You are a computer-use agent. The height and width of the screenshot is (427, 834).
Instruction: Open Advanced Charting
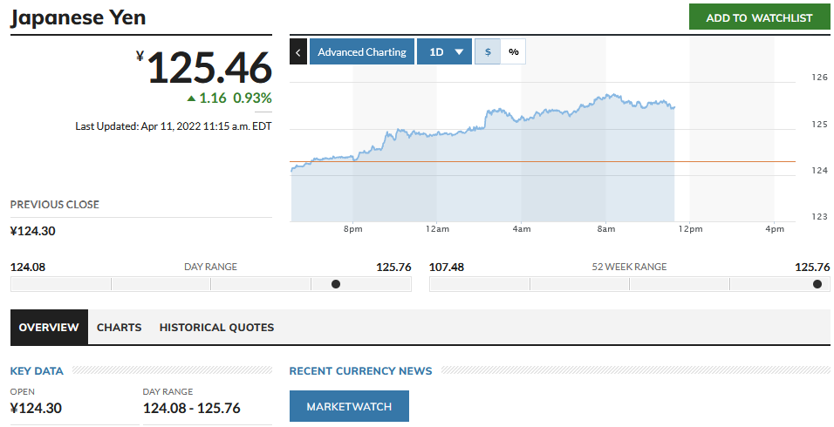(362, 52)
